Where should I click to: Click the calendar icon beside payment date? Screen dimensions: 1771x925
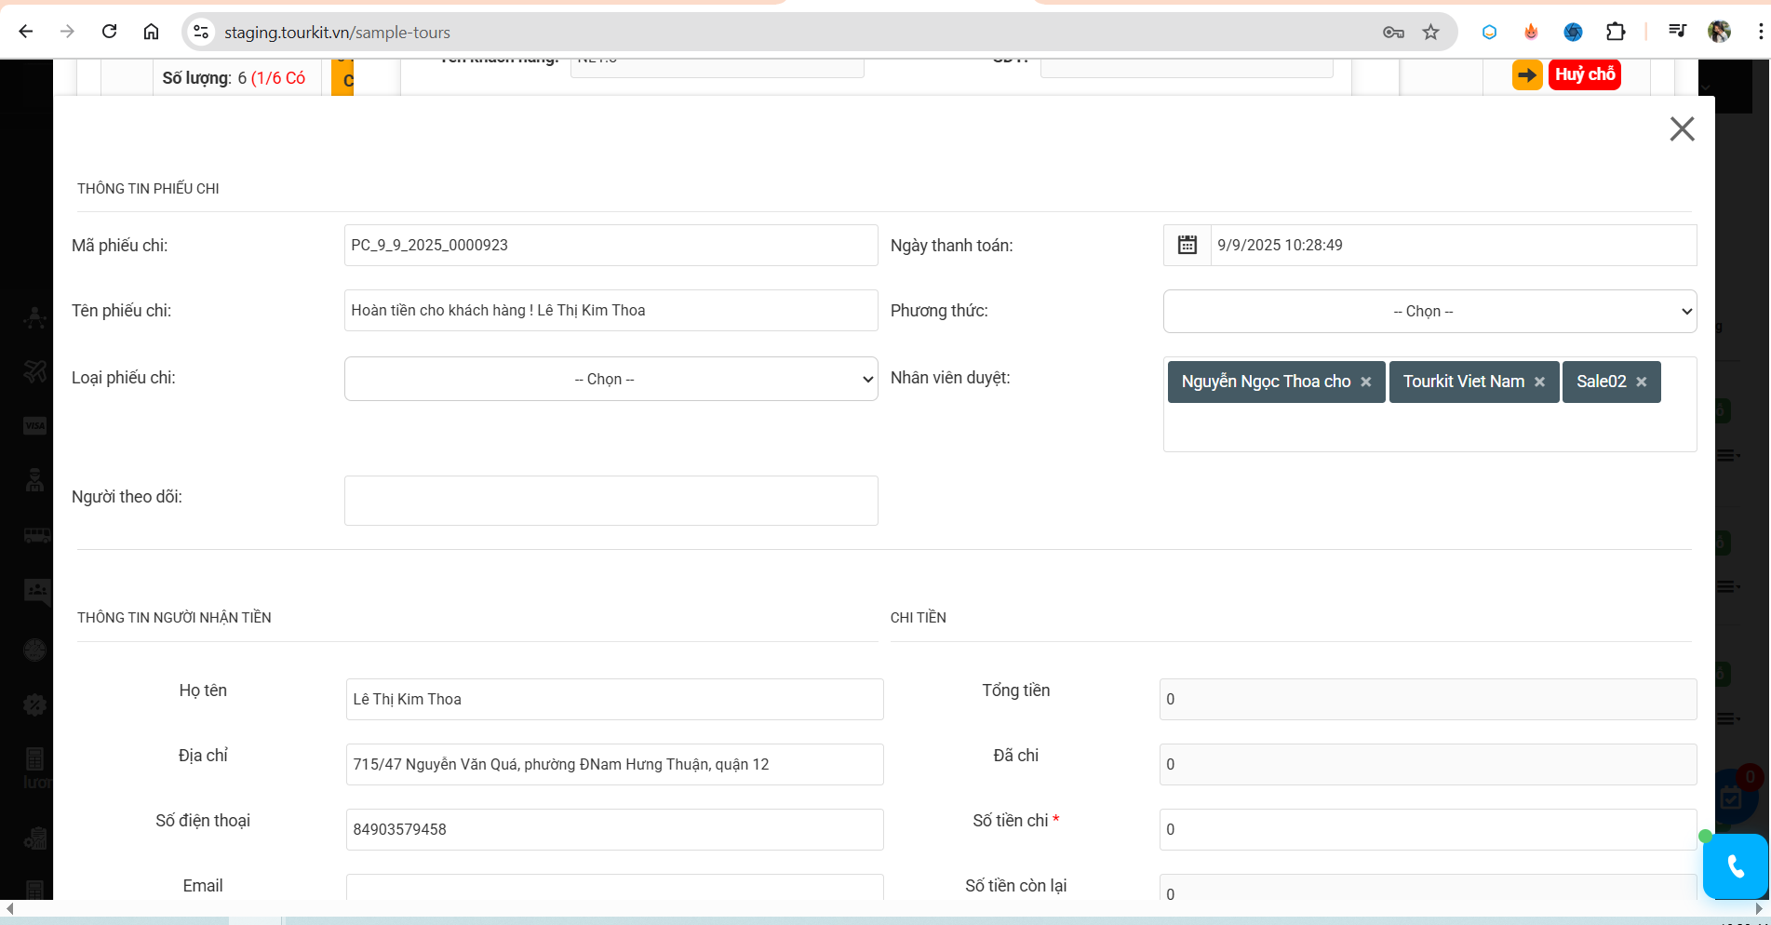pyautogui.click(x=1187, y=245)
